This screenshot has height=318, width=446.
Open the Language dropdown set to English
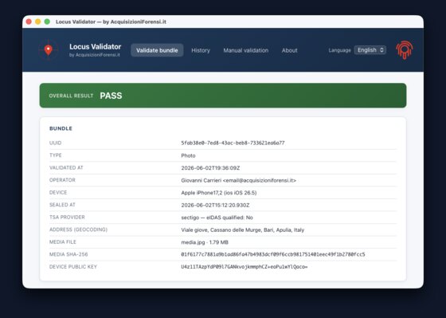pos(370,50)
